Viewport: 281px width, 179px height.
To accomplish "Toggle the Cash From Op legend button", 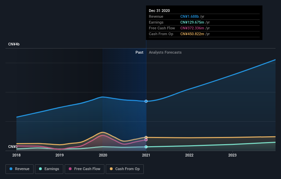I will pyautogui.click(x=125, y=169).
